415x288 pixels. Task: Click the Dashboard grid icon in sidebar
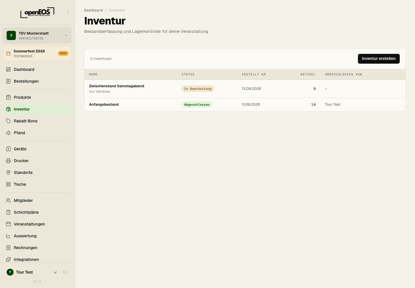[8, 69]
